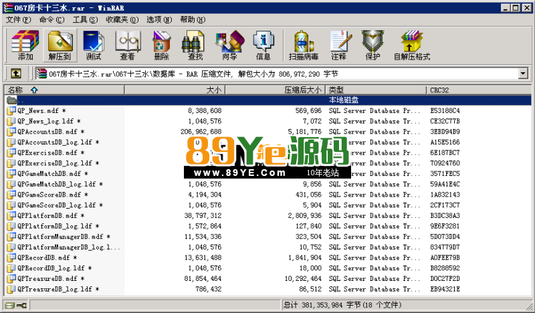Click the rar archive icon in address bar
This screenshot has height=313, width=535.
(41, 74)
